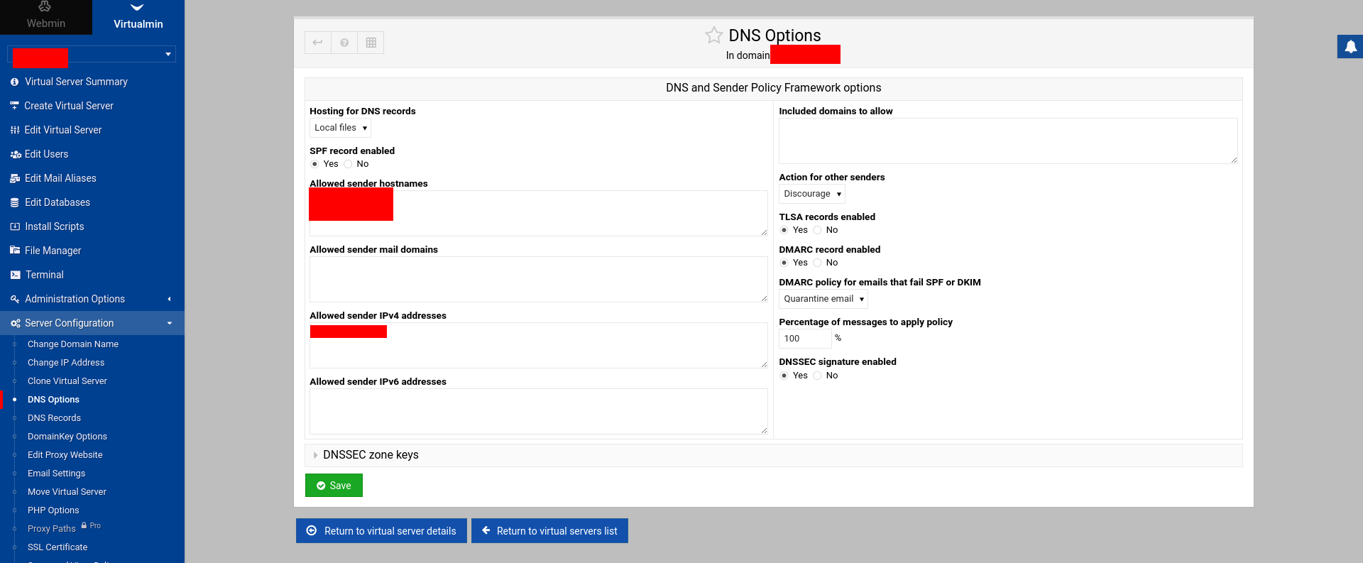
Task: Expand the DNSSEC zone keys section
Action: click(370, 455)
